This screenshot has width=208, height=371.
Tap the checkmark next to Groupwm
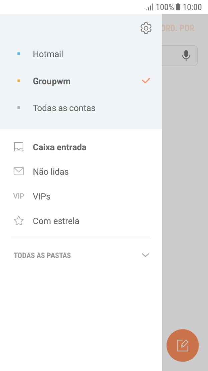click(145, 81)
